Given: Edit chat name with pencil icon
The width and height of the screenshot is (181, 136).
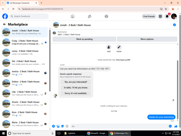Looking at the screenshot, I should click(119, 47).
